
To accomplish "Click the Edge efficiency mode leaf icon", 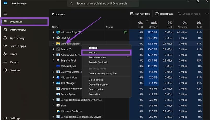I will click(x=125, y=32).
